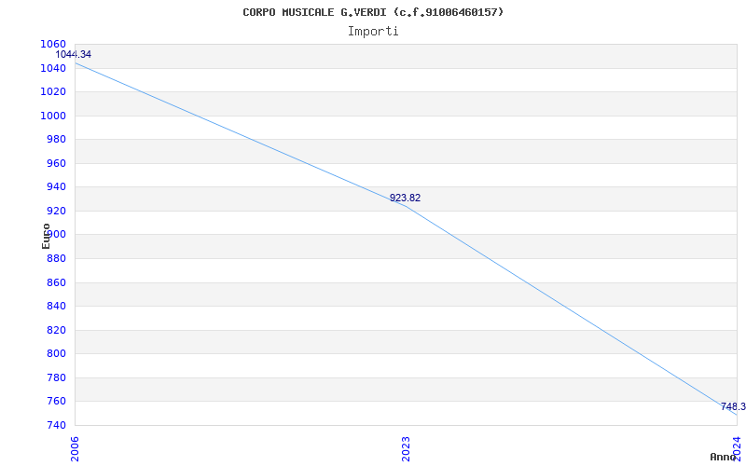746x466 pixels.
Task: Click the 2006 x-axis label
Action: [75, 448]
